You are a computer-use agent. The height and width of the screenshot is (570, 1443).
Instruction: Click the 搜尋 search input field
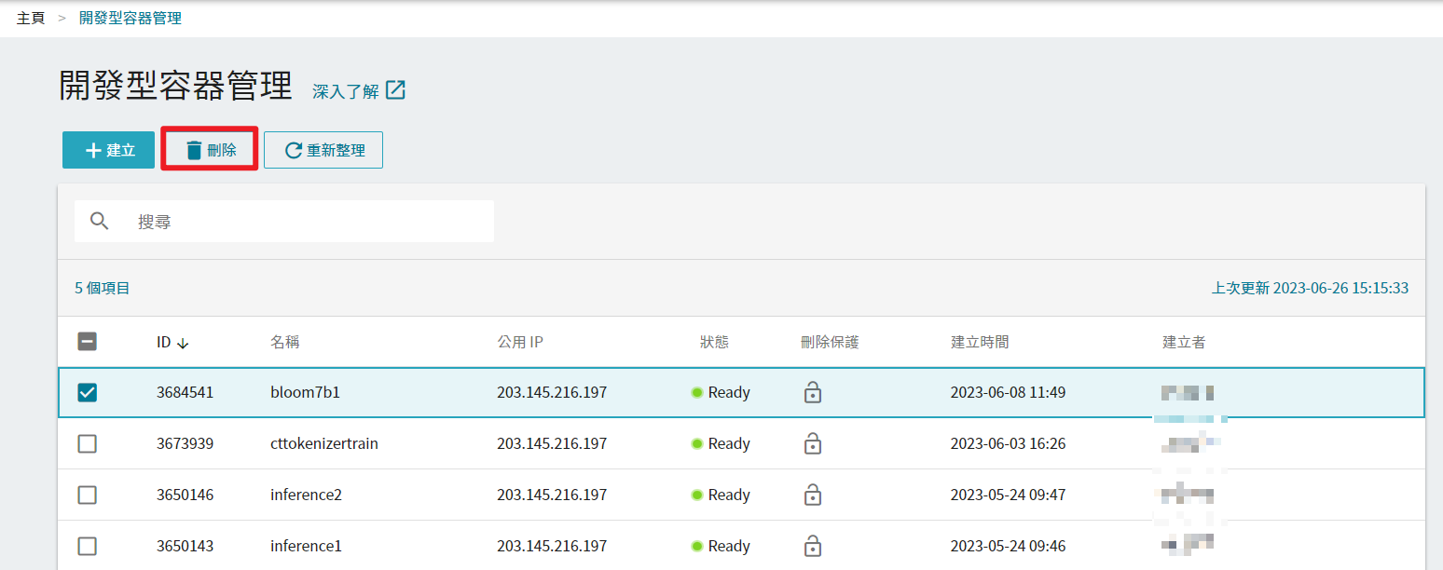click(308, 222)
